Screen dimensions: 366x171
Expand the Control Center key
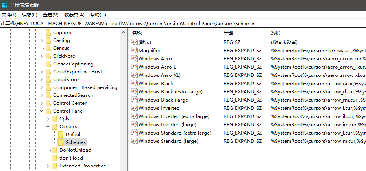[x=42, y=103]
